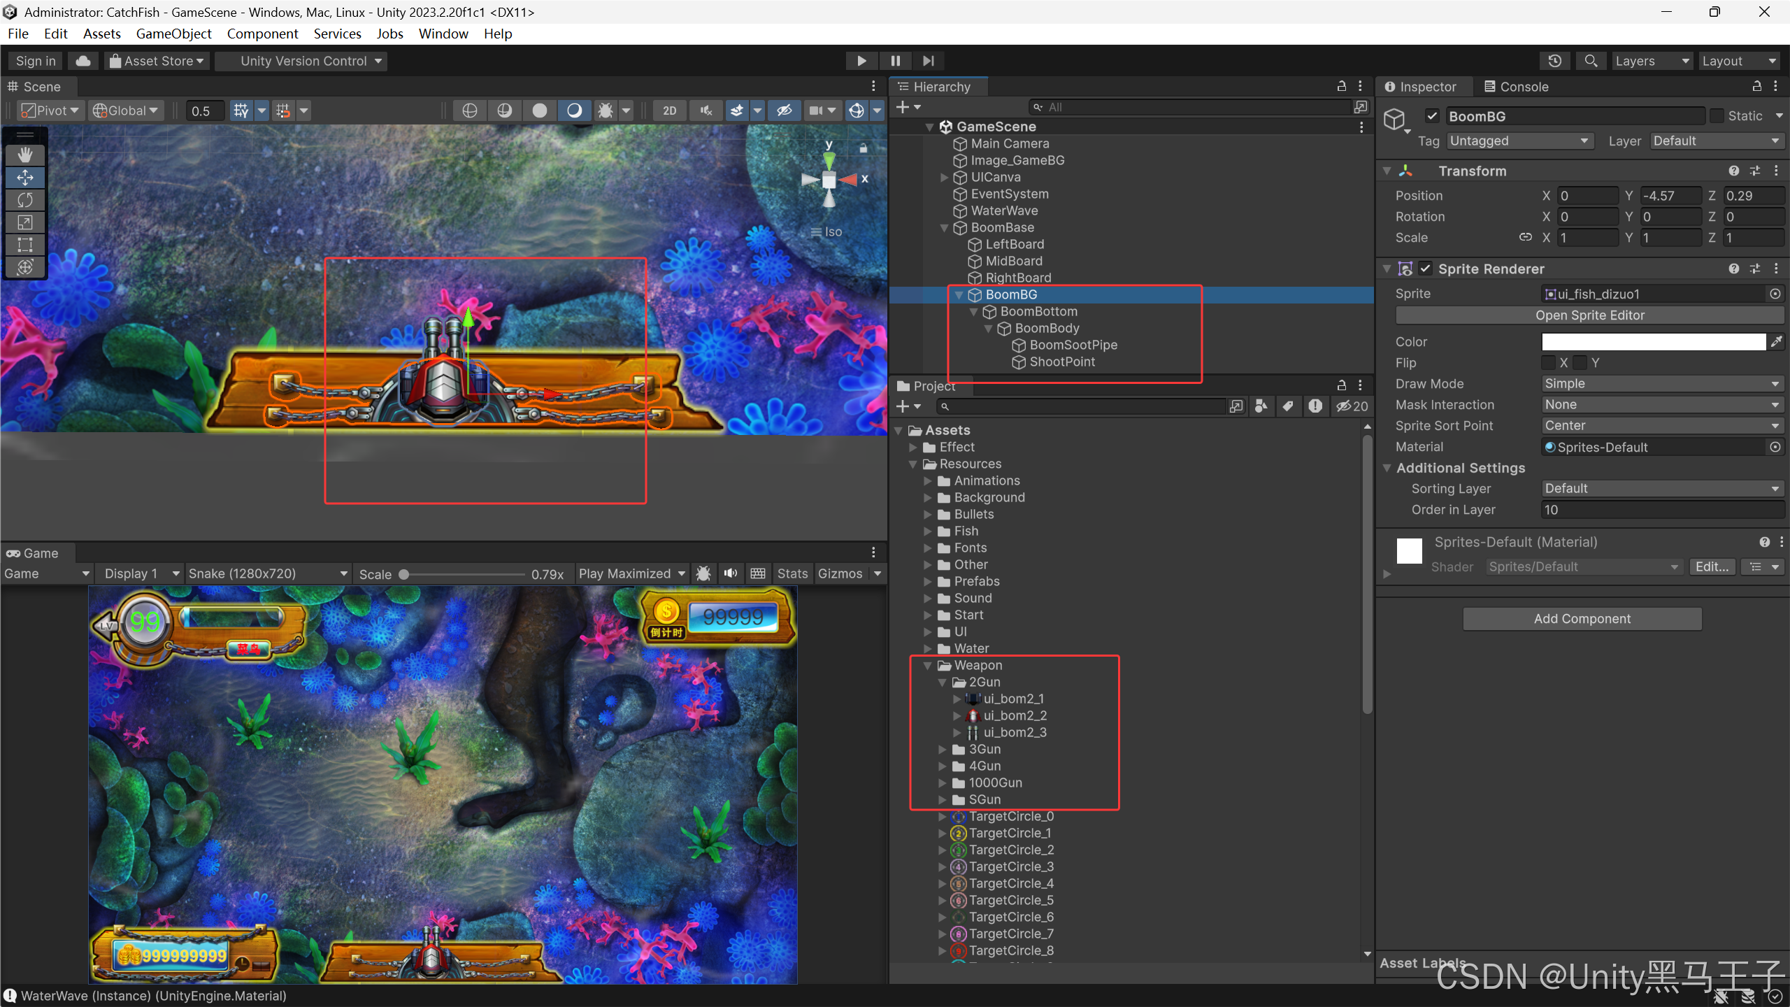
Task: Open the GameObject menu
Action: (173, 34)
